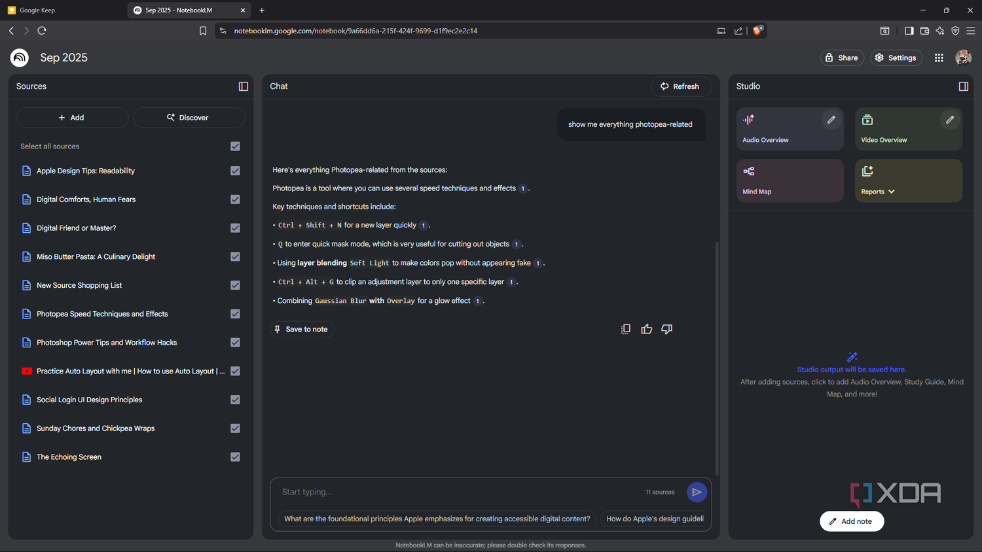Click the NotebookLM logo icon
The width and height of the screenshot is (982, 552).
coord(20,58)
